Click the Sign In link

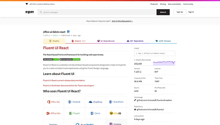point(191,12)
